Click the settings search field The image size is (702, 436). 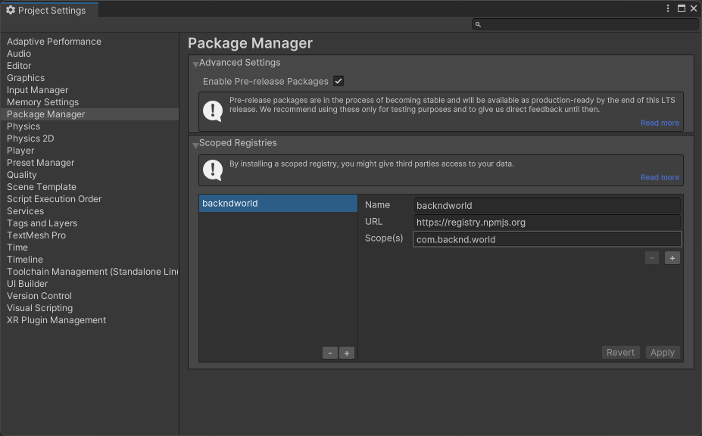pos(585,25)
